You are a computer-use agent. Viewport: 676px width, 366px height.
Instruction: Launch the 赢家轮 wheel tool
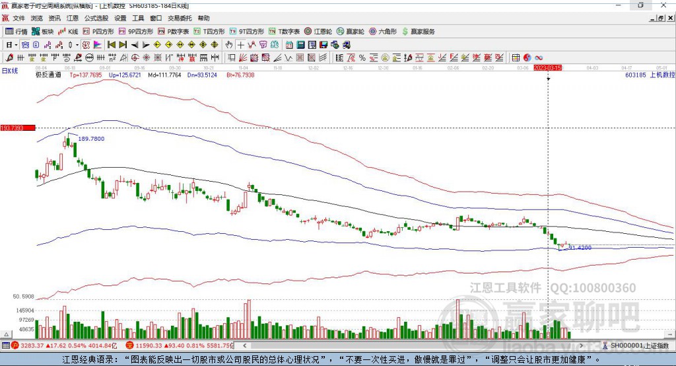(x=351, y=32)
